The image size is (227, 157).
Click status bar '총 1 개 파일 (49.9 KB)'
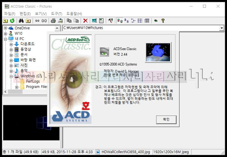[x=21, y=152]
